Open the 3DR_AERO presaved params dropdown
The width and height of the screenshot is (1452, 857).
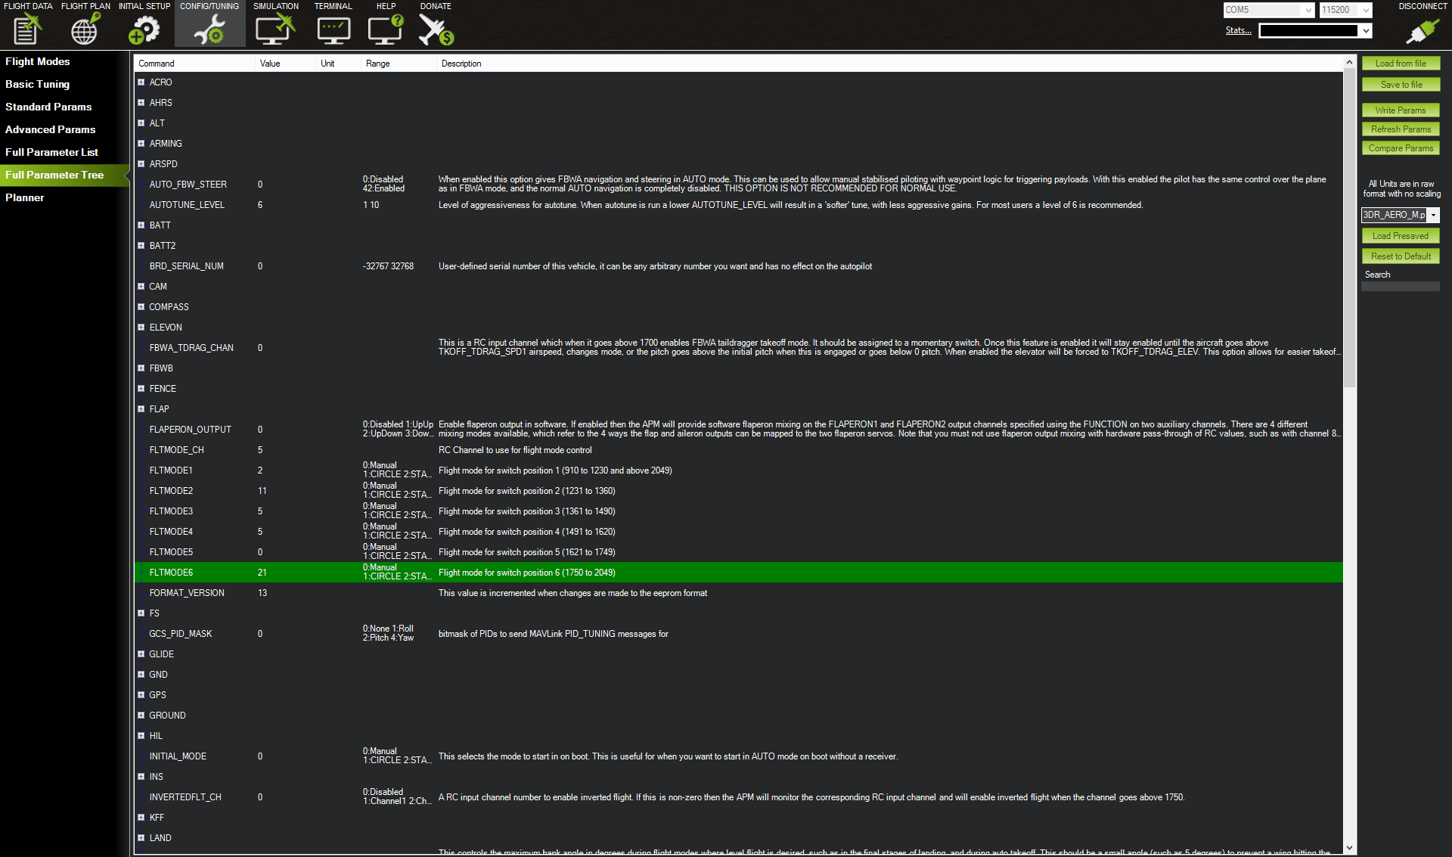pos(1432,216)
